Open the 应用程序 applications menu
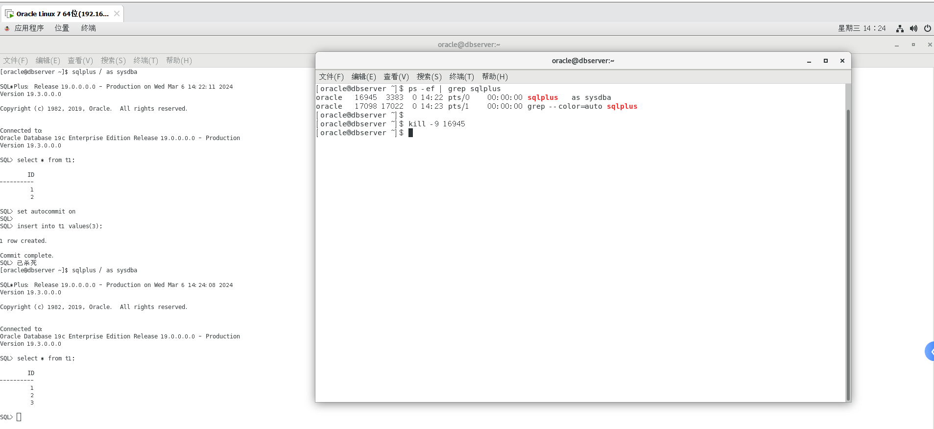This screenshot has width=934, height=429. 29,28
